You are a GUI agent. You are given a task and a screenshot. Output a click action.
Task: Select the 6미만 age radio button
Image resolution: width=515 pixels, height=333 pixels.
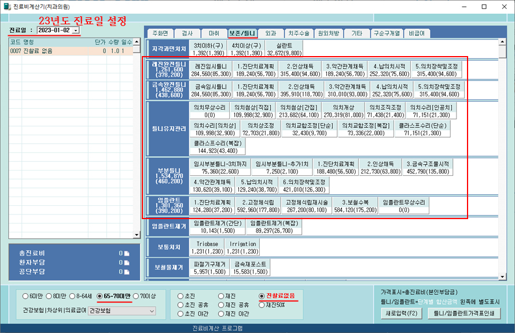[25, 296]
